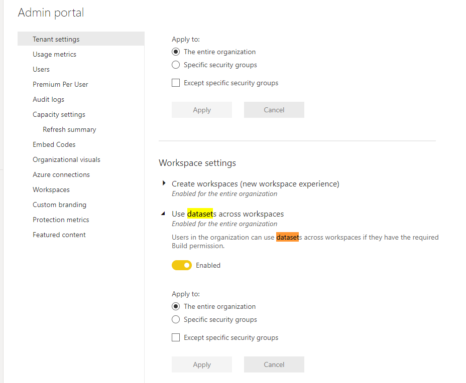Click the orange-highlighted 'dataset' word in description
The height and width of the screenshot is (383, 466).
pos(287,237)
